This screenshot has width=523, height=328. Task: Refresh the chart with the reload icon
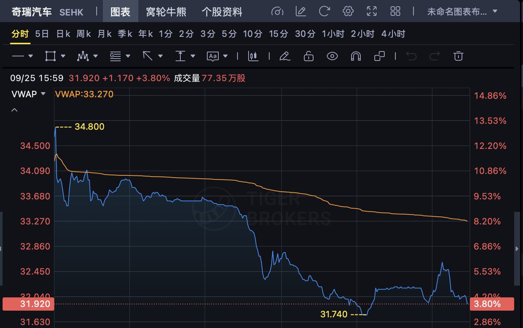[324, 11]
